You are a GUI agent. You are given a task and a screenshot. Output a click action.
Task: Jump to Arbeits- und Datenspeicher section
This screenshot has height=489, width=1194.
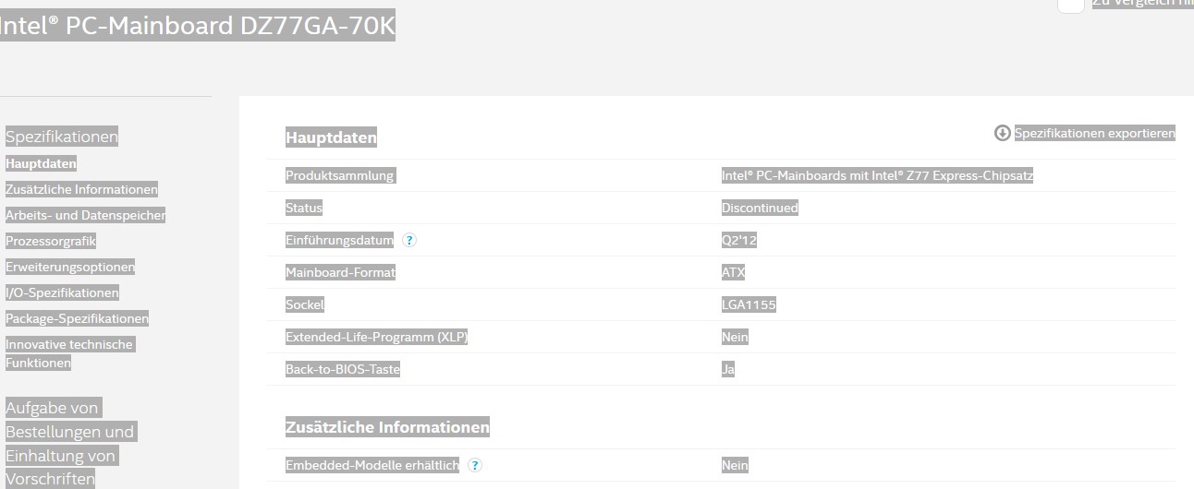click(85, 215)
